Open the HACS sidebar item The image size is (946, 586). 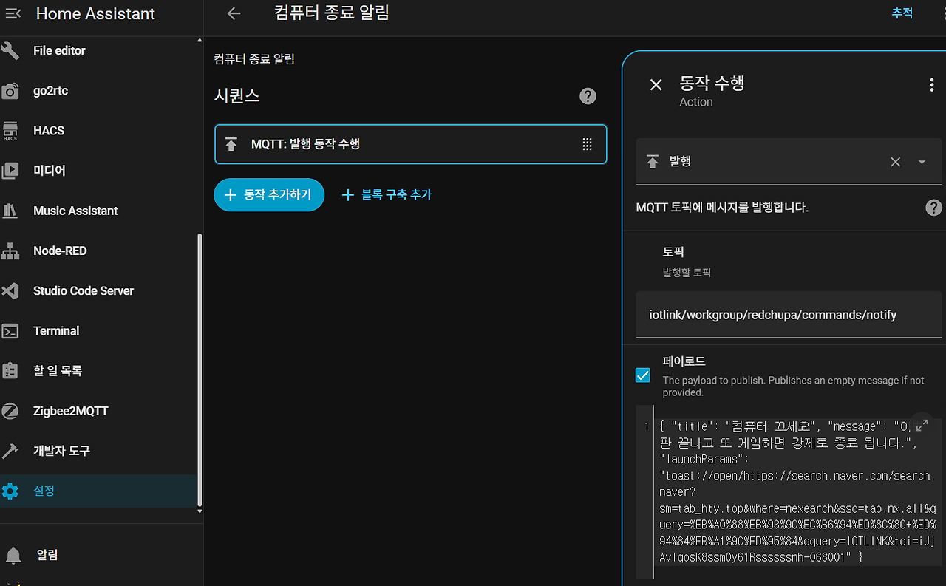pos(49,131)
